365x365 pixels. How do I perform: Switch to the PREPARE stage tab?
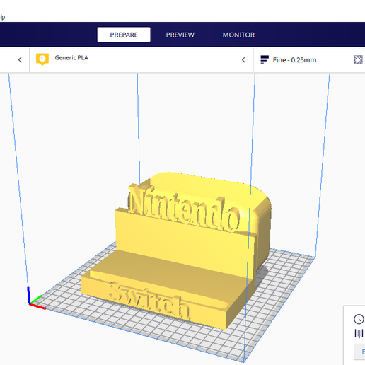(x=124, y=35)
